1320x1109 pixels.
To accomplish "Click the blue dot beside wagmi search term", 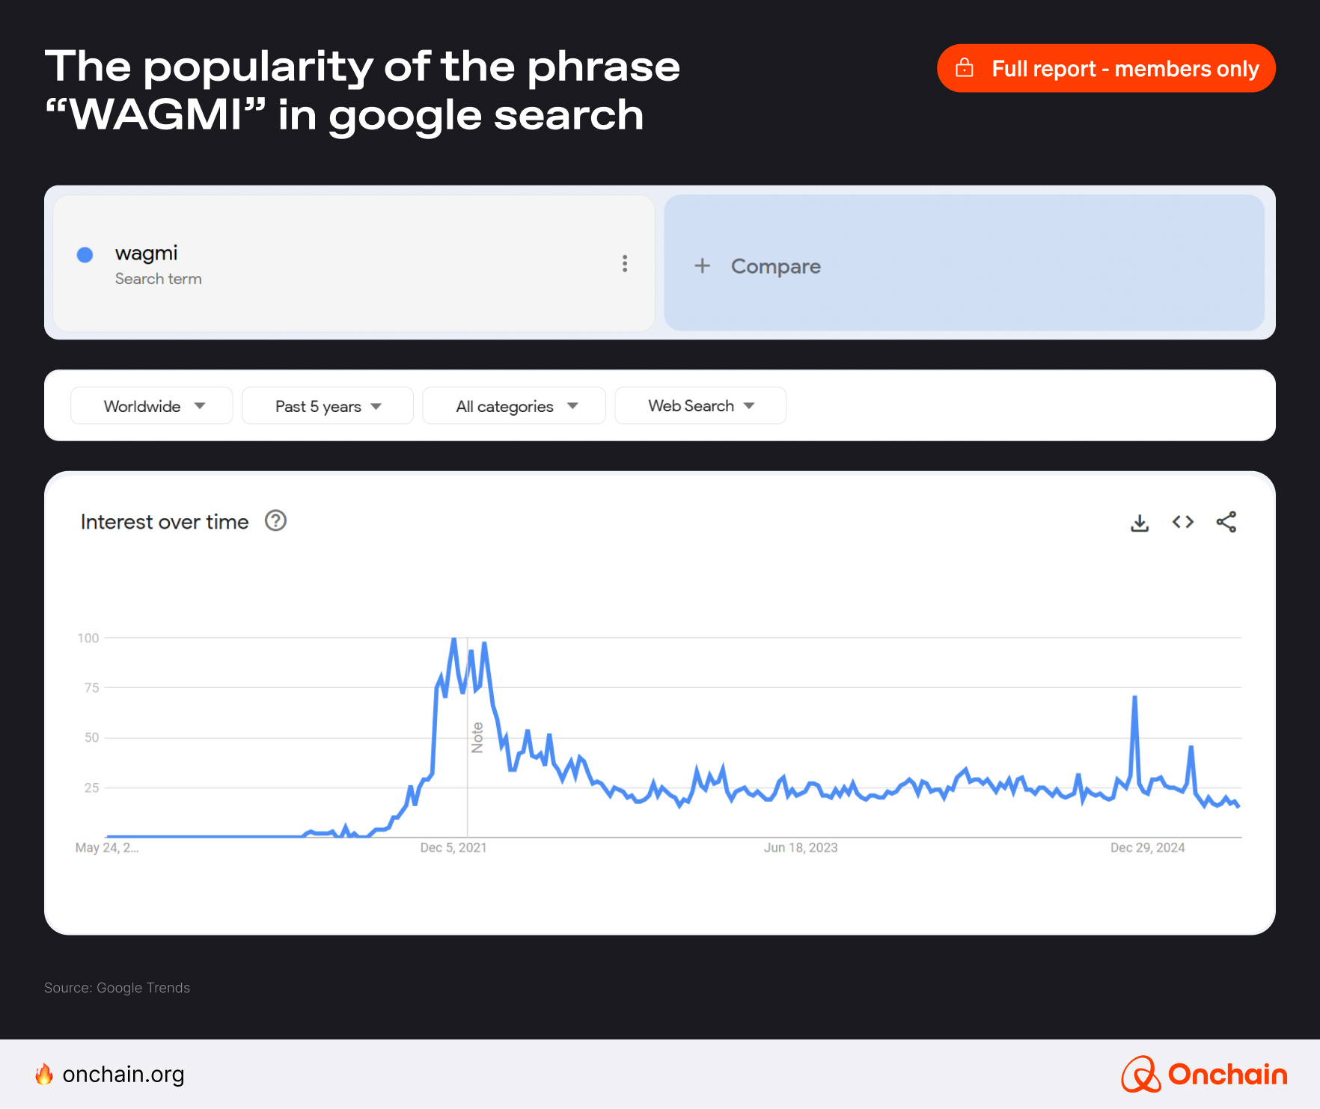I will point(85,255).
